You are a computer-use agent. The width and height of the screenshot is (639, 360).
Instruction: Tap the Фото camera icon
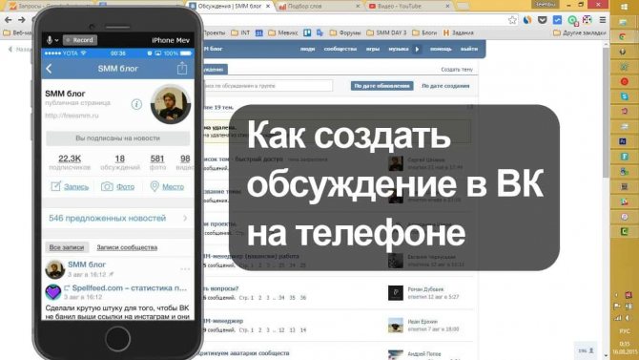tap(107, 186)
